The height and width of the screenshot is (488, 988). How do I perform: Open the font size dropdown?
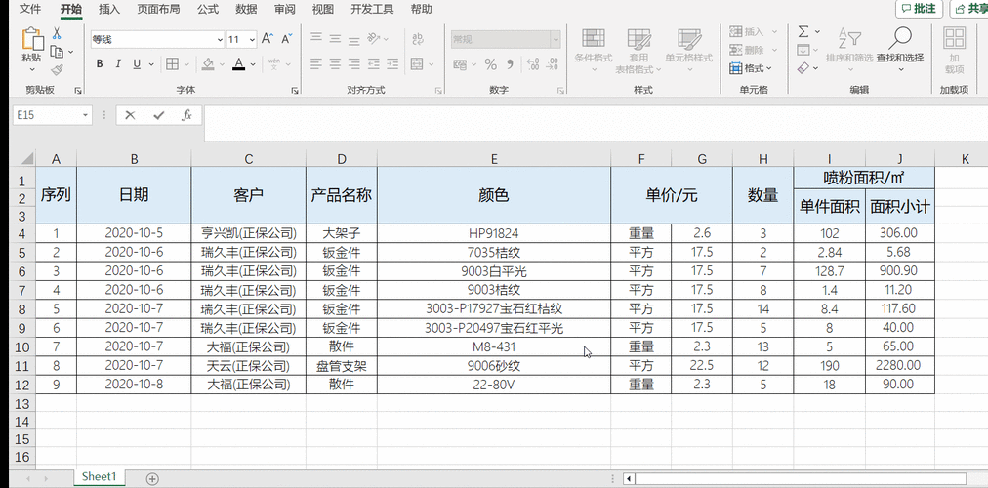click(x=252, y=39)
